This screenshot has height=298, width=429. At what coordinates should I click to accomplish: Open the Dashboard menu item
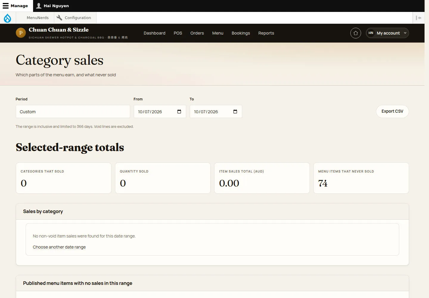154,33
